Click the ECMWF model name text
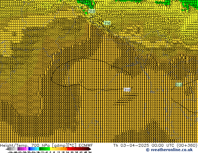The height and width of the screenshot is (153, 198). (86, 146)
